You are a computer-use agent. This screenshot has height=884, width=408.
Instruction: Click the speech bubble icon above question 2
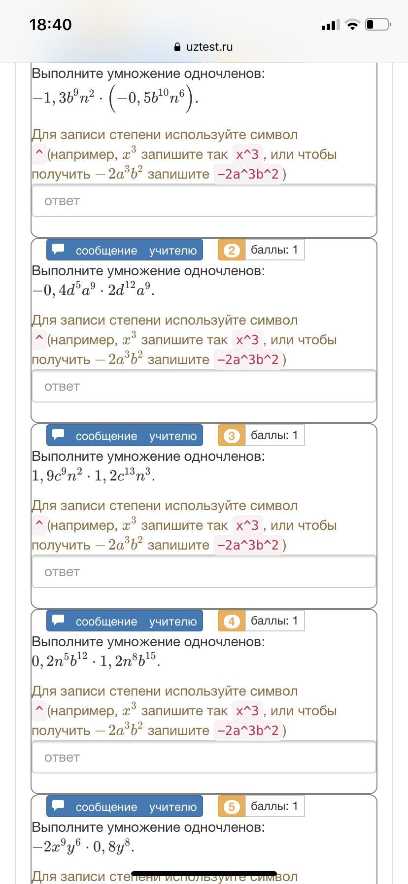pyautogui.click(x=59, y=249)
